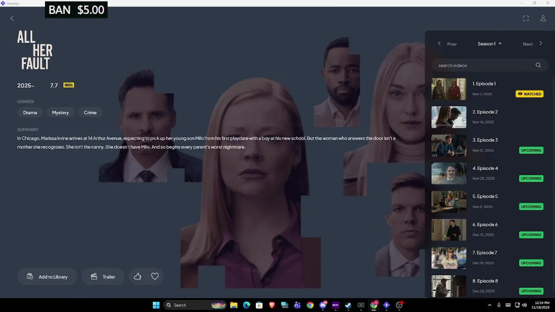Show hidden system tray icons
The image size is (555, 312).
click(x=490, y=305)
